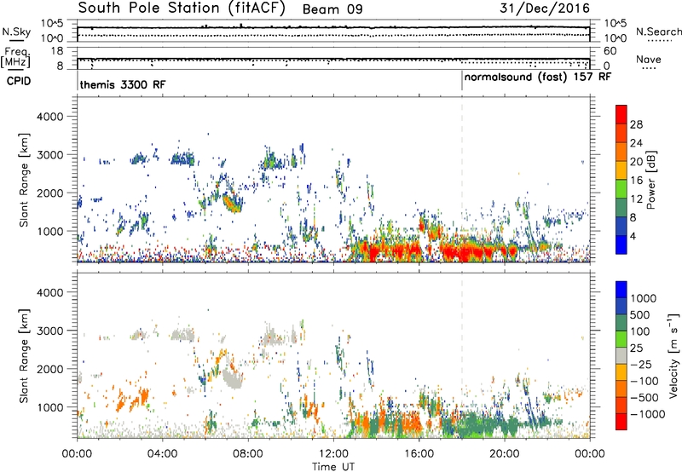Click 'Slant Range [km]' label of power panel

24,180
